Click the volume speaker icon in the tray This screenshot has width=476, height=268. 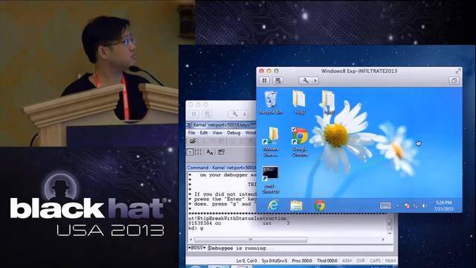pyautogui.click(x=425, y=206)
